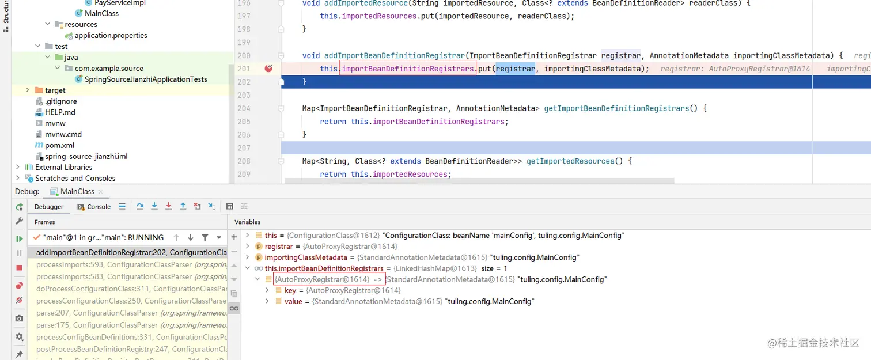871x360 pixels.
Task: Expand 'this' variable node
Action: click(248, 236)
